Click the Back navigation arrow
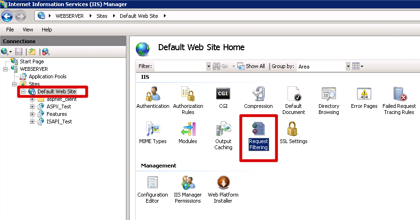This screenshot has width=420, height=220. point(7,16)
